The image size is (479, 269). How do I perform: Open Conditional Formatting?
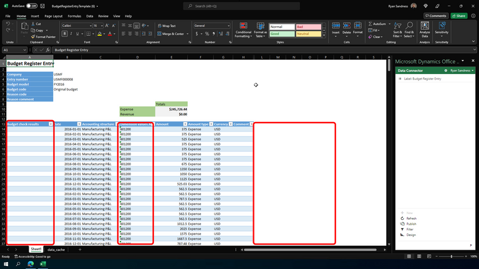243,30
